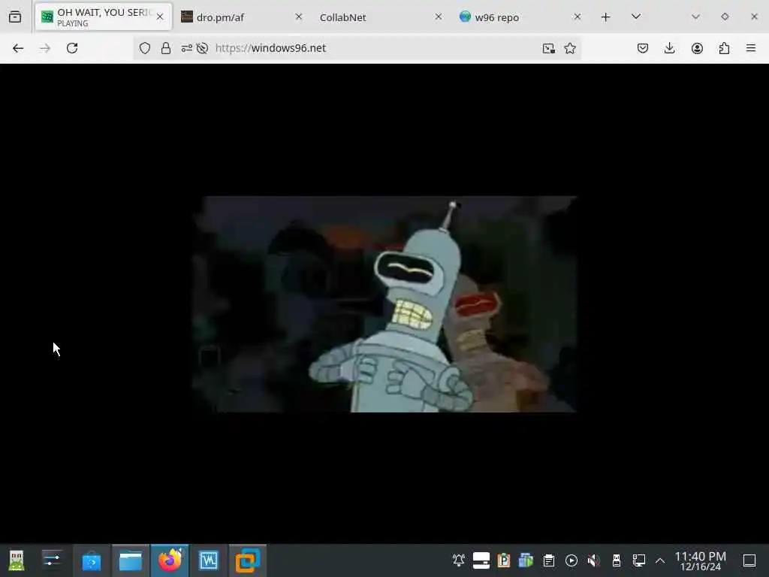This screenshot has width=769, height=577.
Task: Open a new browser tab
Action: coord(606,17)
